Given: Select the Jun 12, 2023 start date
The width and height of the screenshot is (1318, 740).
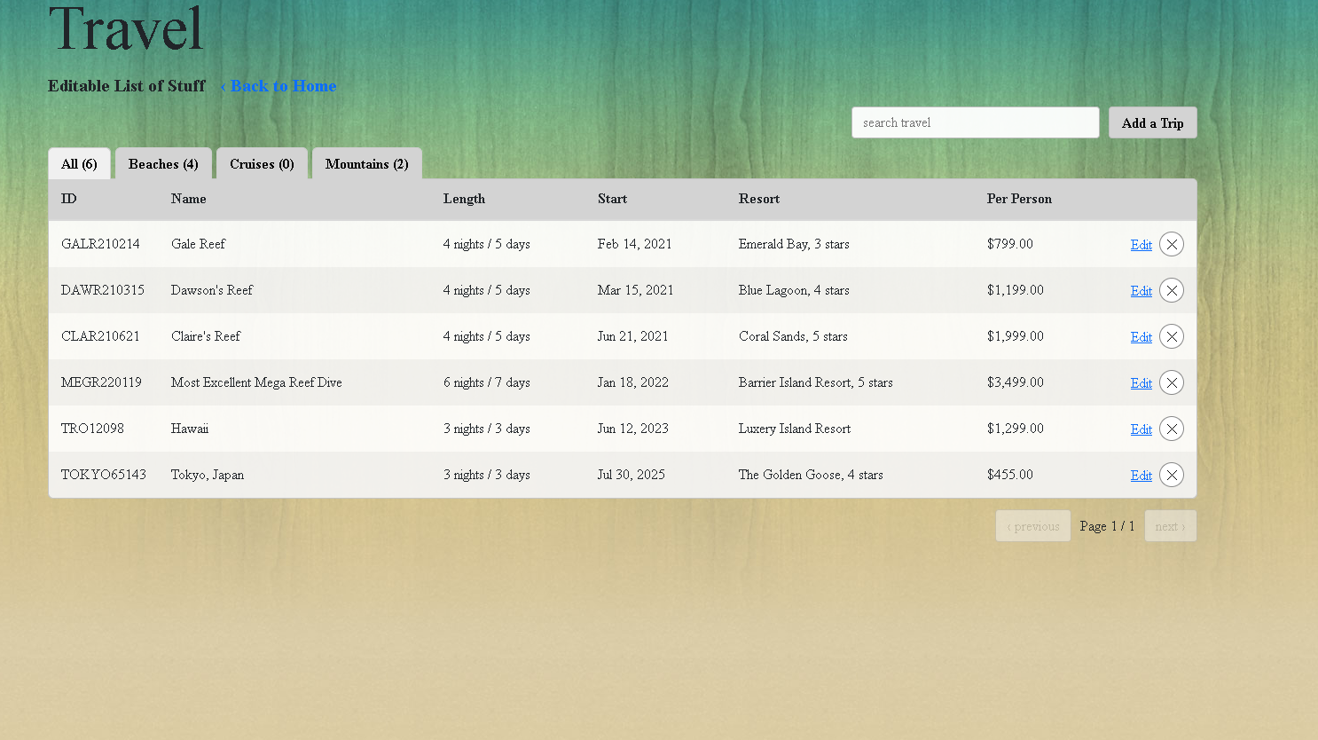Looking at the screenshot, I should pyautogui.click(x=633, y=429).
